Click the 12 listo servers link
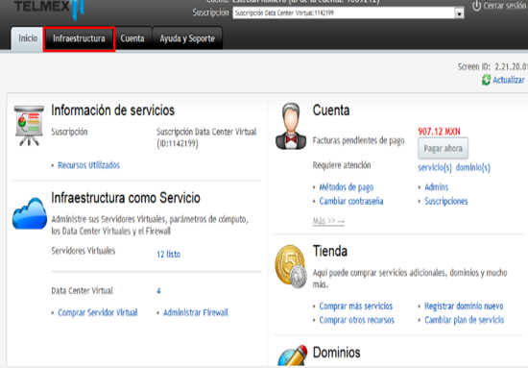The width and height of the screenshot is (528, 368). (168, 254)
